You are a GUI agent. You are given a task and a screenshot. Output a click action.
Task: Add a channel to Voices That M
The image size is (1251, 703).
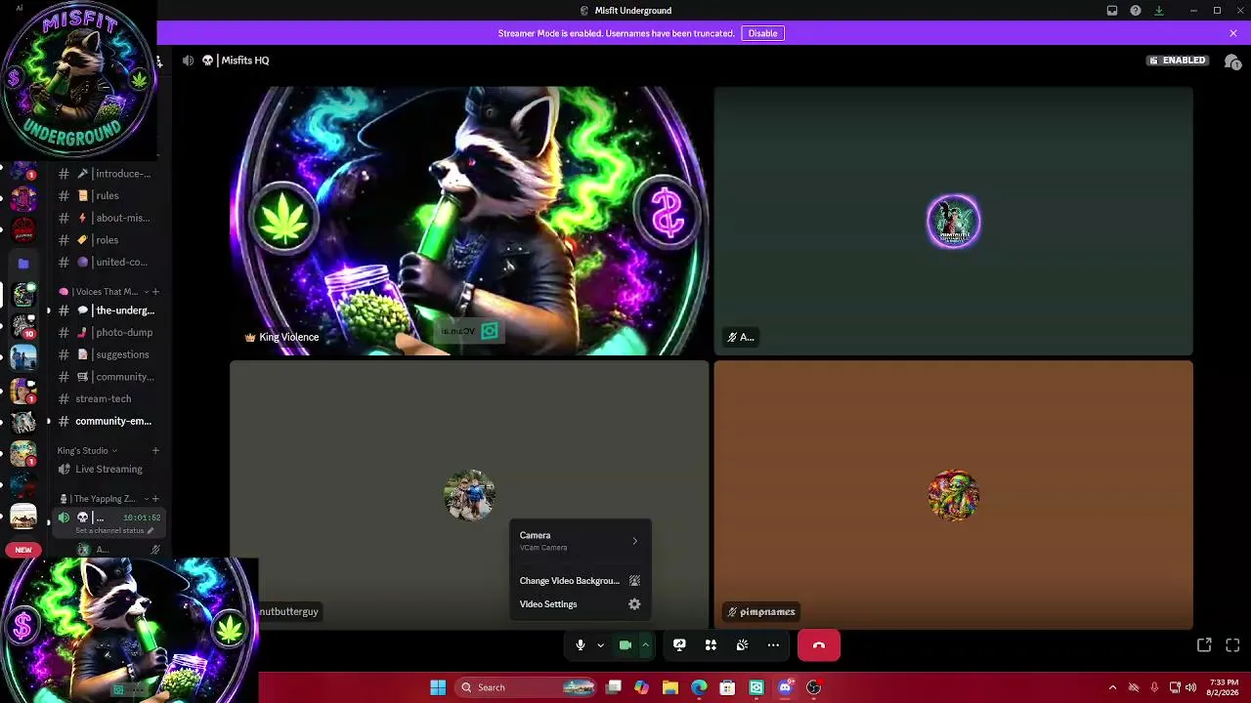(155, 292)
